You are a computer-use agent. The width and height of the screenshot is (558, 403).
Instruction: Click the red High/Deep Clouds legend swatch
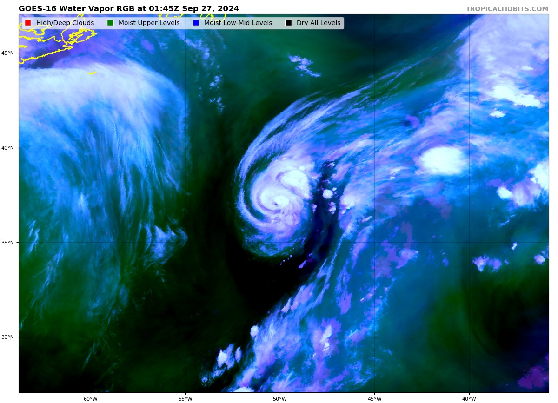point(28,23)
